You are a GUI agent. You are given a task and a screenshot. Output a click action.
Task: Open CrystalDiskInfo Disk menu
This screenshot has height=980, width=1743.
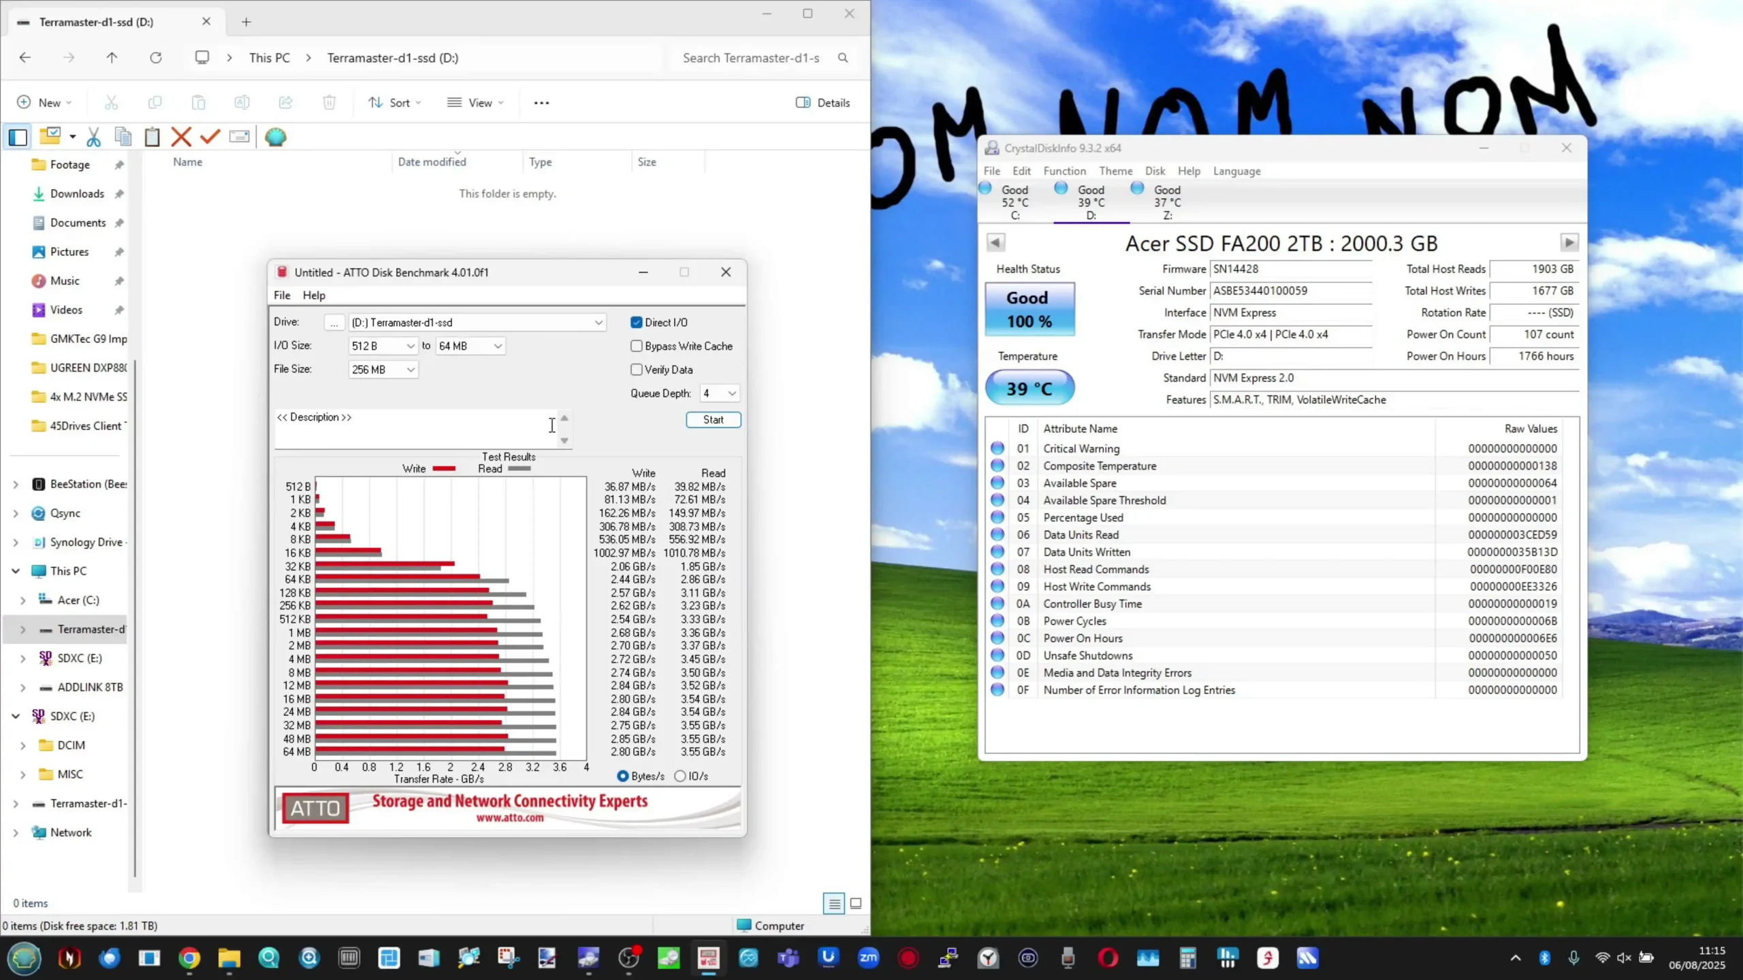click(x=1155, y=171)
